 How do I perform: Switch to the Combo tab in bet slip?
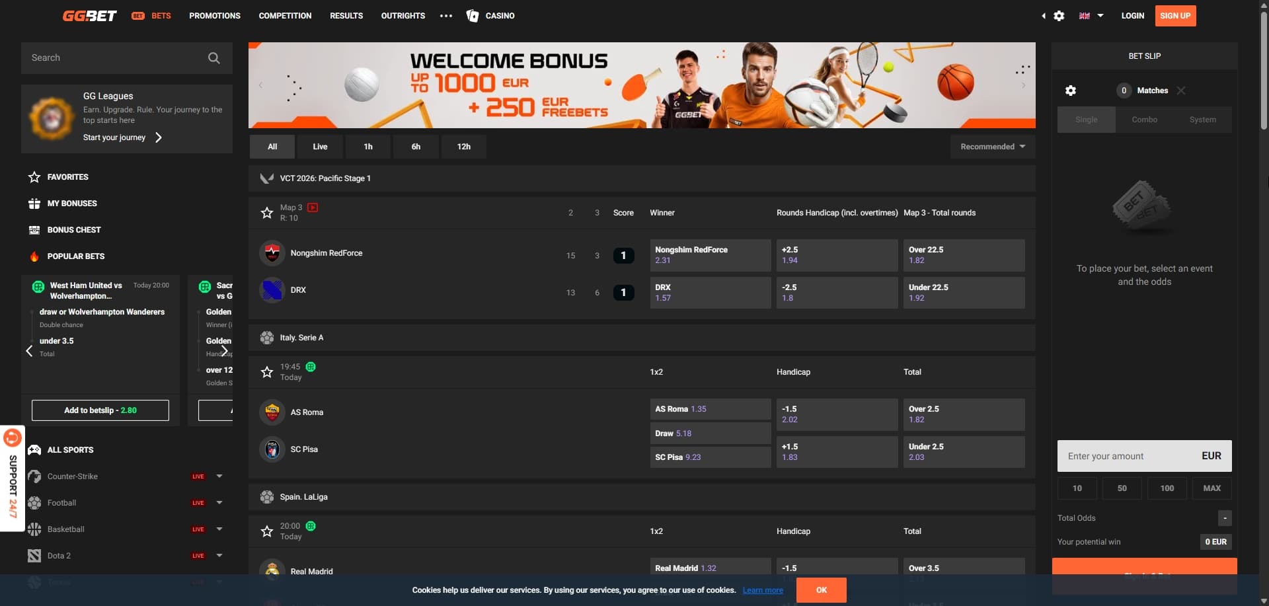click(x=1144, y=120)
